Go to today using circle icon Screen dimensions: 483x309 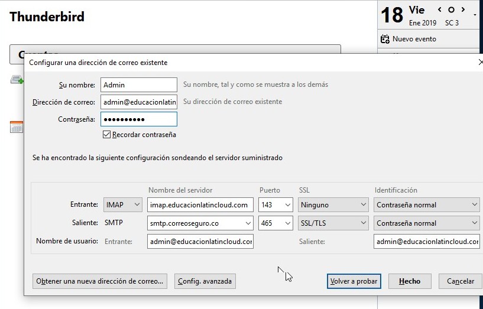451,10
